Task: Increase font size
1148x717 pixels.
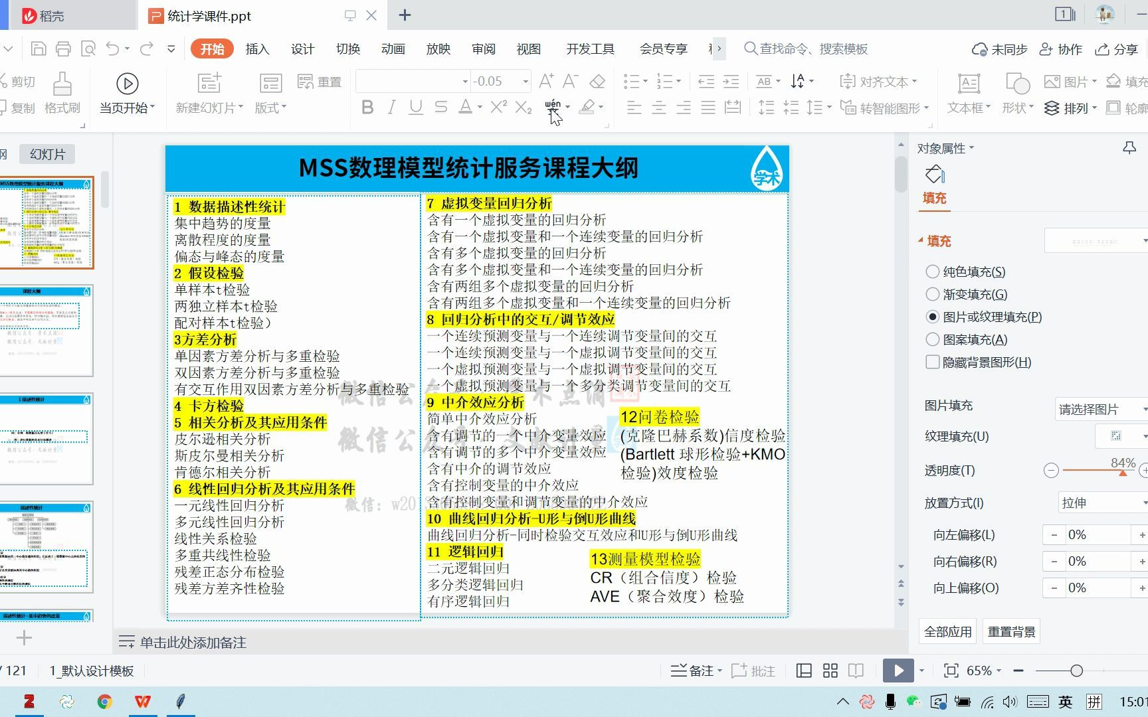Action: click(546, 81)
